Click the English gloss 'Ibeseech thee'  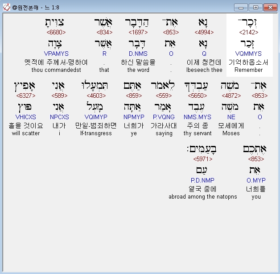coord(204,70)
